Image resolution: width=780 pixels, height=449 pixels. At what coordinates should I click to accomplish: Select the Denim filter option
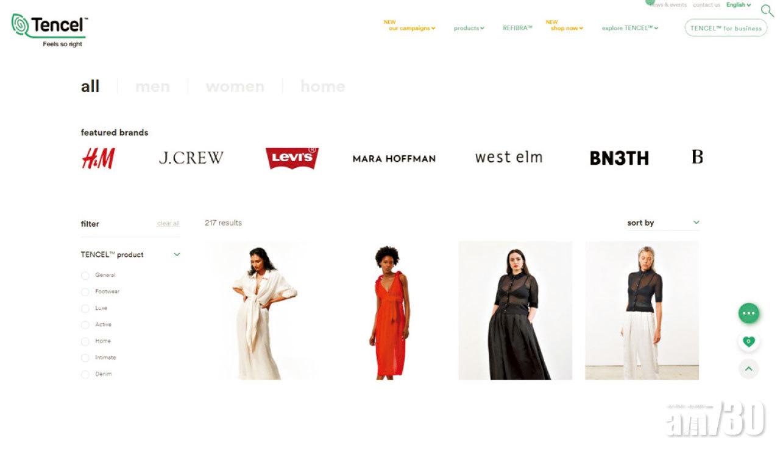(x=97, y=374)
